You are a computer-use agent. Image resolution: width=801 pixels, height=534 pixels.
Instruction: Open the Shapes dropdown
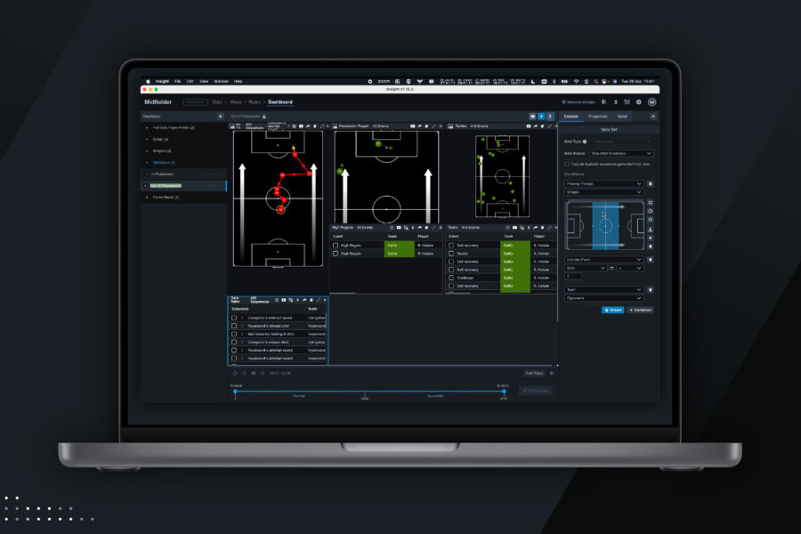click(603, 190)
